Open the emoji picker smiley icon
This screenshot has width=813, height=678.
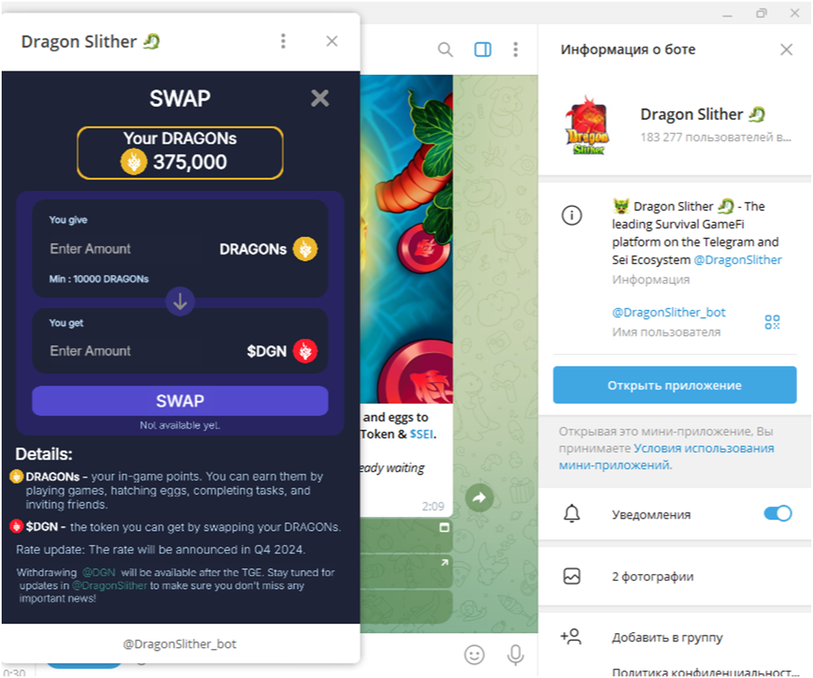point(474,655)
